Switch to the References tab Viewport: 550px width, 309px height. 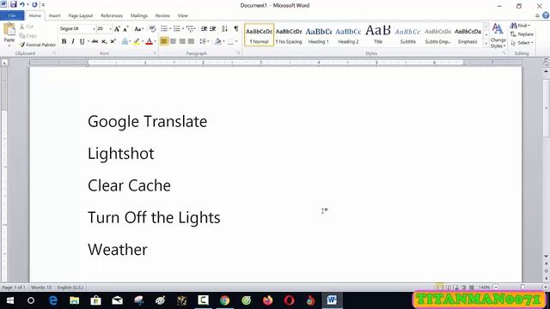tap(112, 15)
